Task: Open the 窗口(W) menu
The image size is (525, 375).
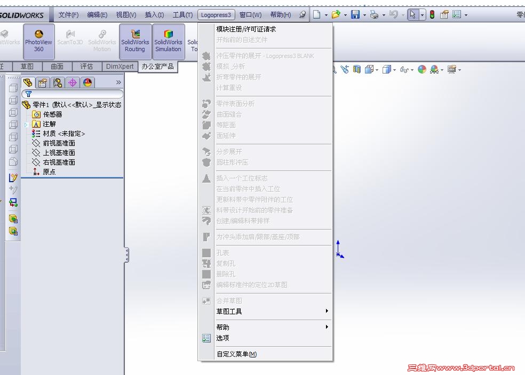Action: (250, 15)
